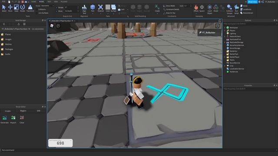This screenshot has height=156, width=278.
Task: Open the Edit tab in Terrain Editor
Action: point(39,111)
